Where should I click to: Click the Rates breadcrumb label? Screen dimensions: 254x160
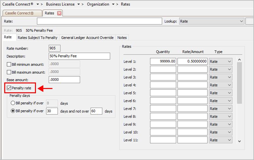126,4
